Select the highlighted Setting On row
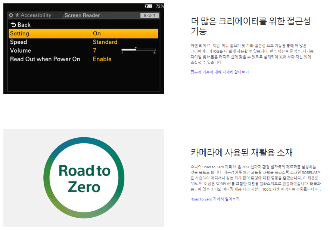The width and height of the screenshot is (330, 230). tap(84, 34)
